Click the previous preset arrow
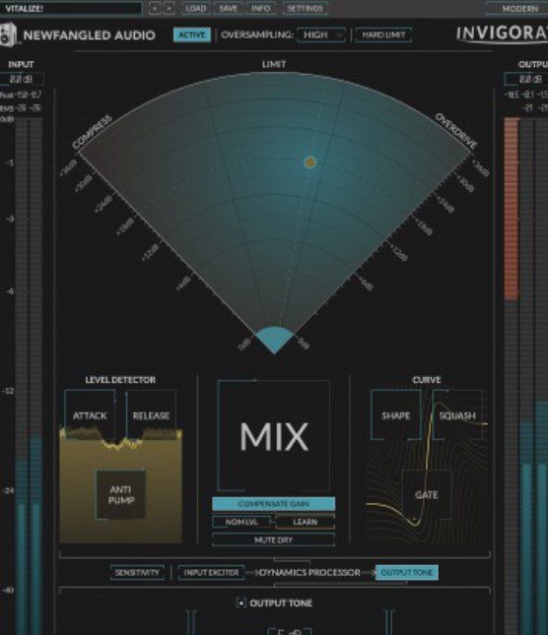 click(155, 8)
